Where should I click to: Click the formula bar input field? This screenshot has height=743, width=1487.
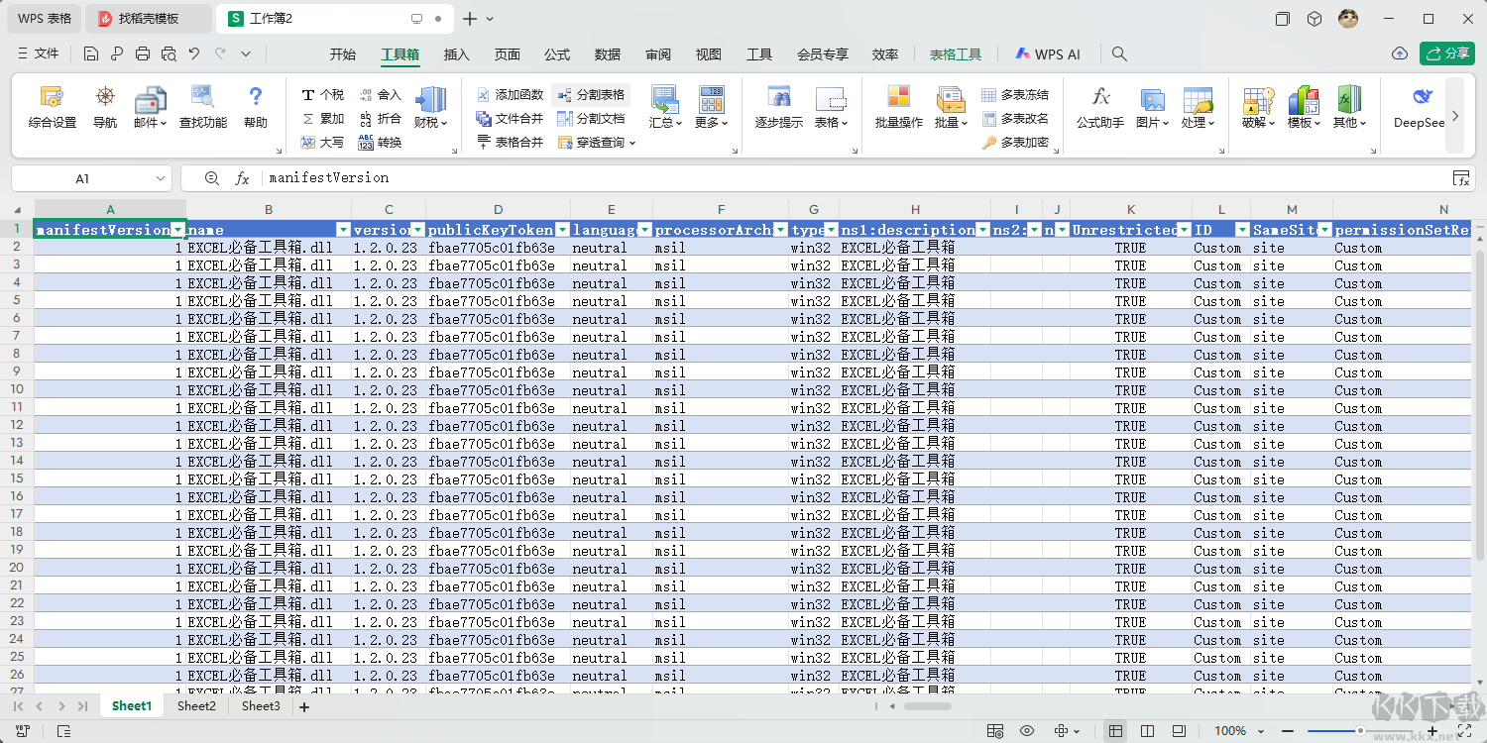pos(853,178)
